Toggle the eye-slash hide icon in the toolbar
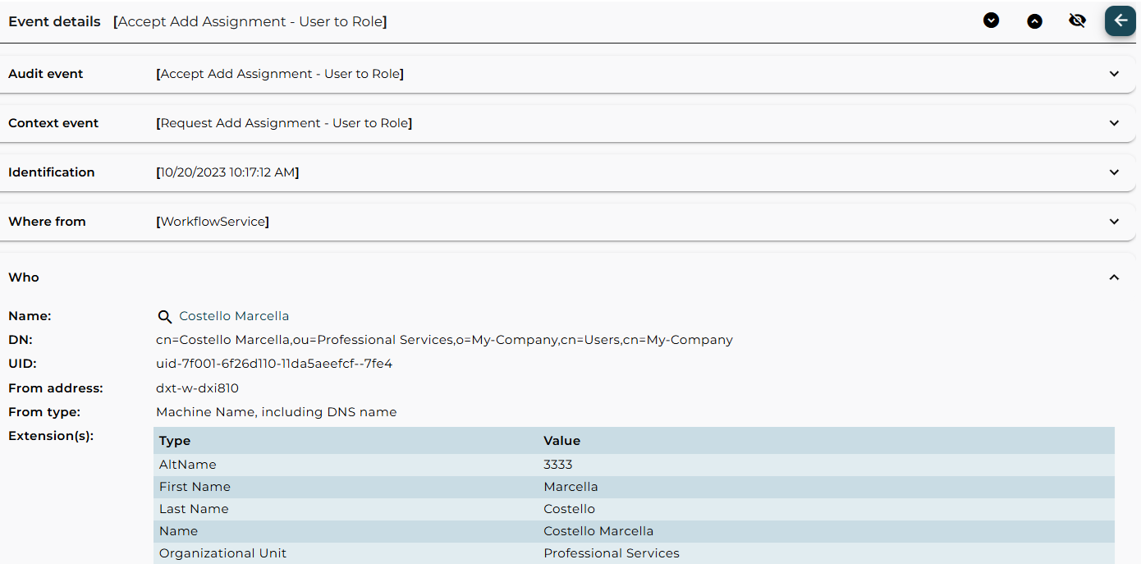Screen dimensions: 1141x564 pyautogui.click(x=1078, y=21)
